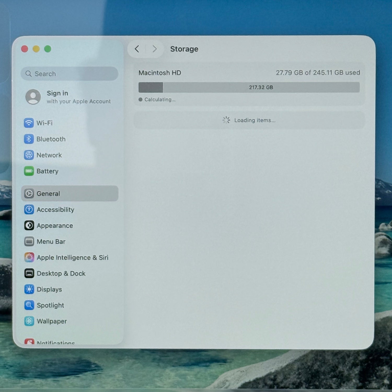This screenshot has width=392, height=392.
Task: Click the green full-screen window button
Action: point(48,49)
